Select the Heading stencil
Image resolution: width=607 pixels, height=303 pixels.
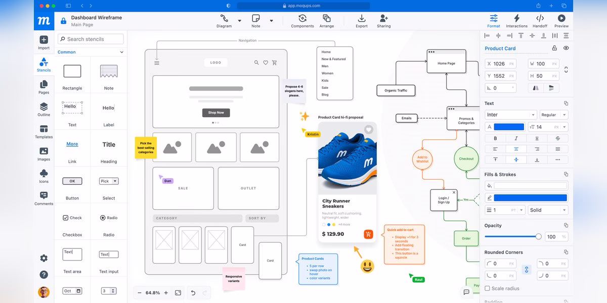point(109,148)
